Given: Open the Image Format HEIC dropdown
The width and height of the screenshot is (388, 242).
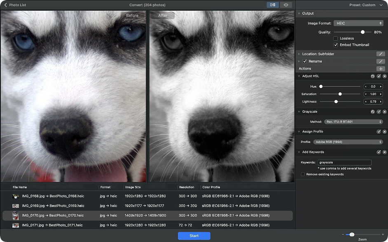Looking at the screenshot, I should (x=358, y=23).
